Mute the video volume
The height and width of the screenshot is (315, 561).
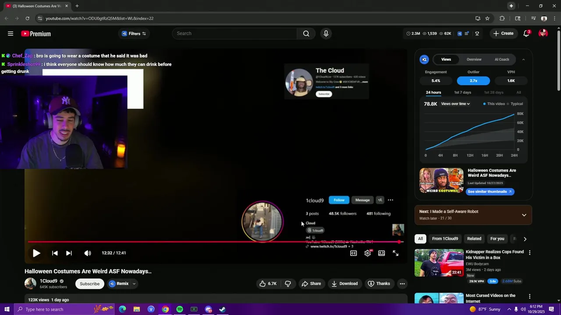click(88, 253)
